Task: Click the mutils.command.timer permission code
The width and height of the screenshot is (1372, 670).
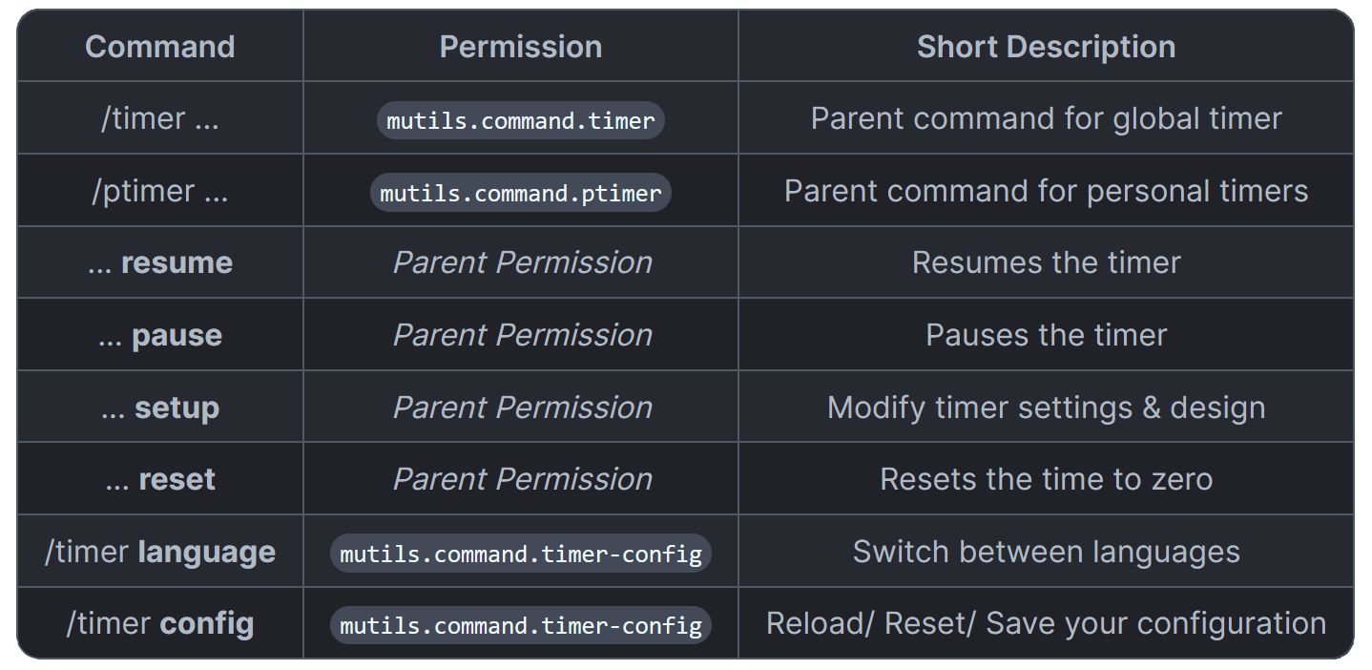Action: point(521,120)
